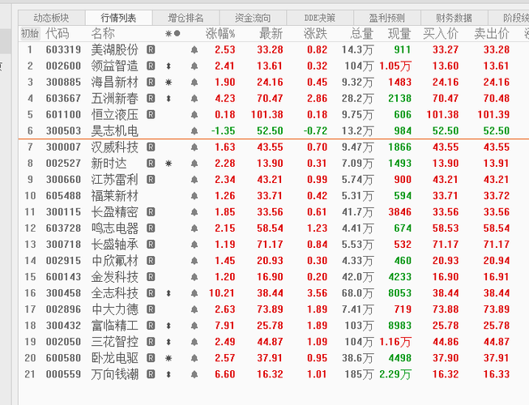
Task: Select stock name 福莱新材
Action: pyautogui.click(x=115, y=195)
